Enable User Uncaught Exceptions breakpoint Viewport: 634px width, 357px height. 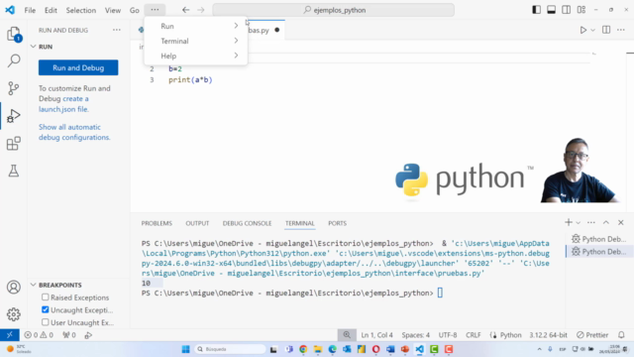pyautogui.click(x=46, y=322)
